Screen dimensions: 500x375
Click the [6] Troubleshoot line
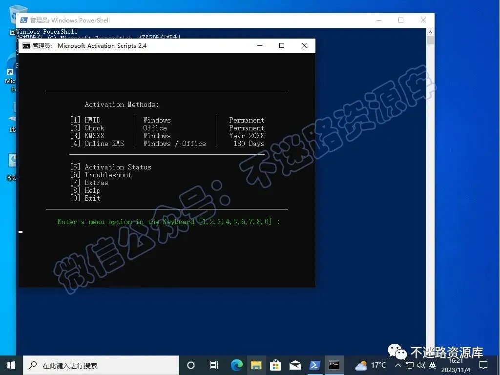coord(101,175)
